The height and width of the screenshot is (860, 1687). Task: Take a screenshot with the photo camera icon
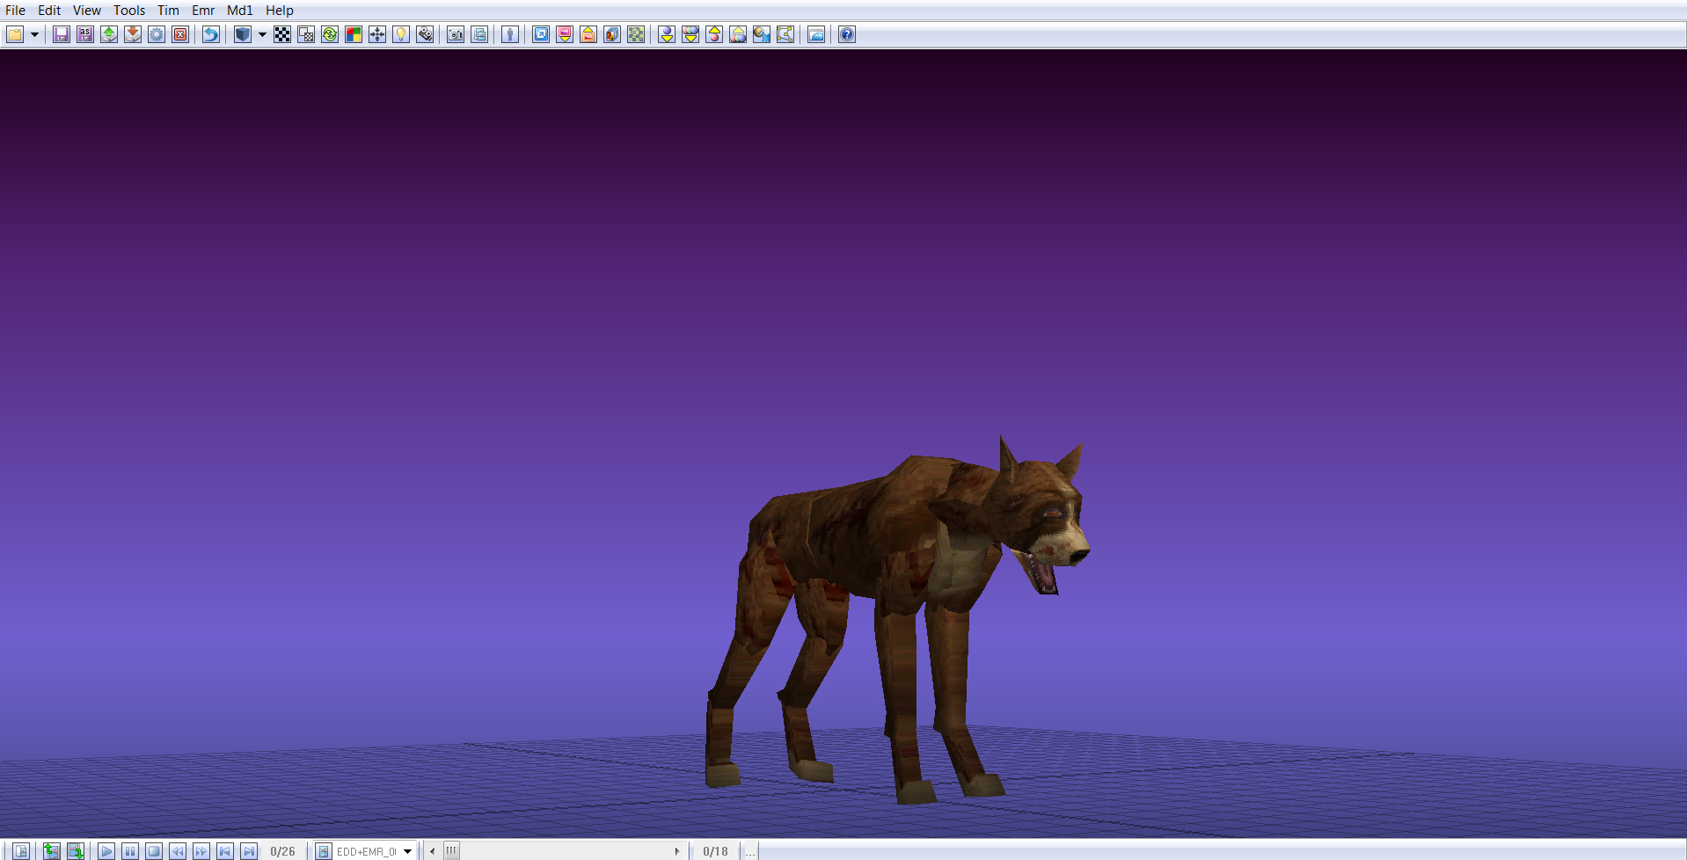(x=456, y=34)
